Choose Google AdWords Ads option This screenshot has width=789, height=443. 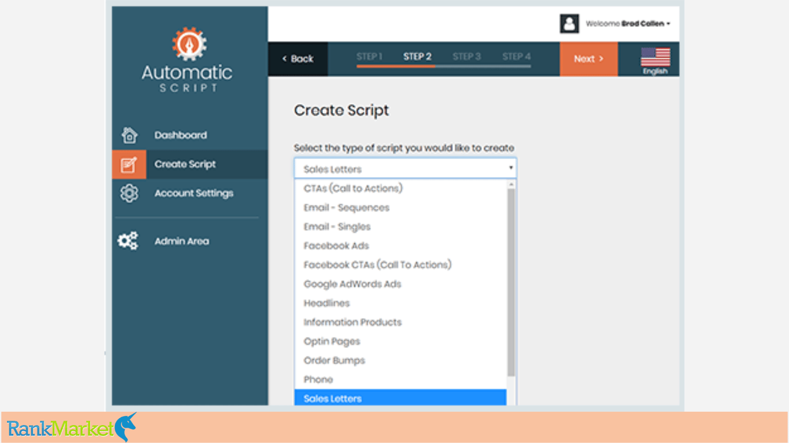click(x=400, y=284)
